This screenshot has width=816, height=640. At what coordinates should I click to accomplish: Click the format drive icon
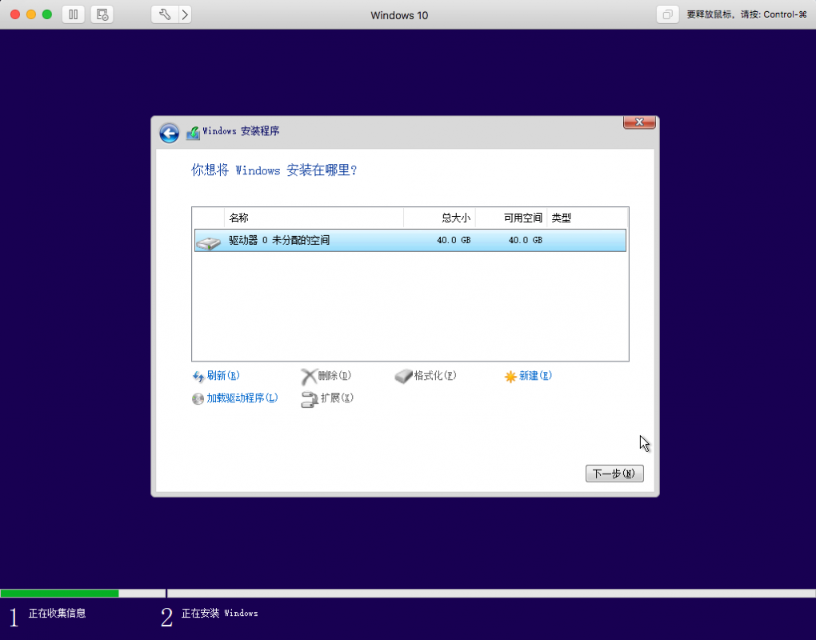pos(403,376)
